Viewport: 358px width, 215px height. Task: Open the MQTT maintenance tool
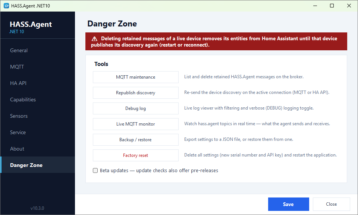coord(136,77)
